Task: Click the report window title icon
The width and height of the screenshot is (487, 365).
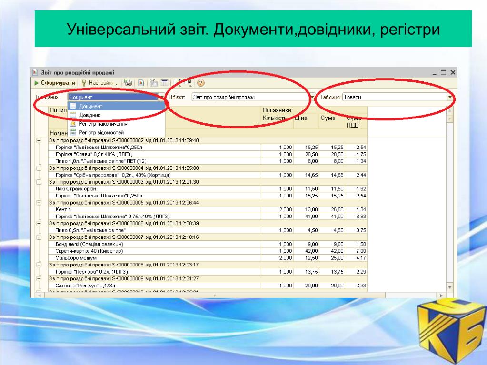Action: point(35,72)
